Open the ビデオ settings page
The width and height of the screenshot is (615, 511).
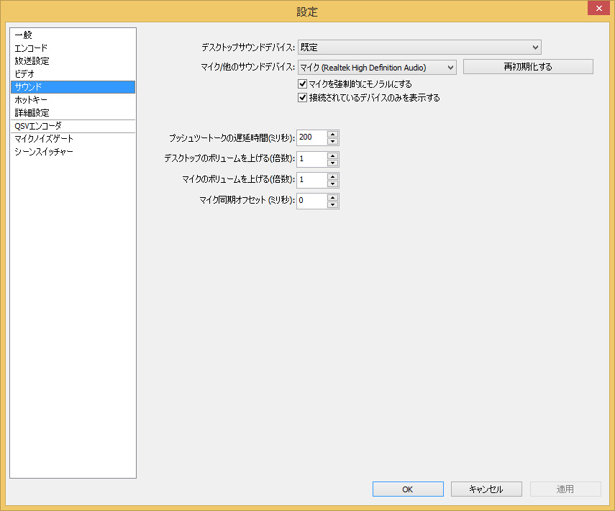(73, 74)
